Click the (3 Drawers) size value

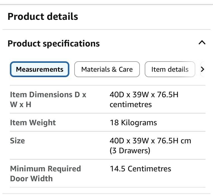pyautogui.click(x=130, y=151)
